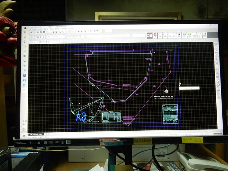Open the Edge browser taskbar icon
Viewport: 228px width, 171px height.
pyautogui.click(x=25, y=85)
